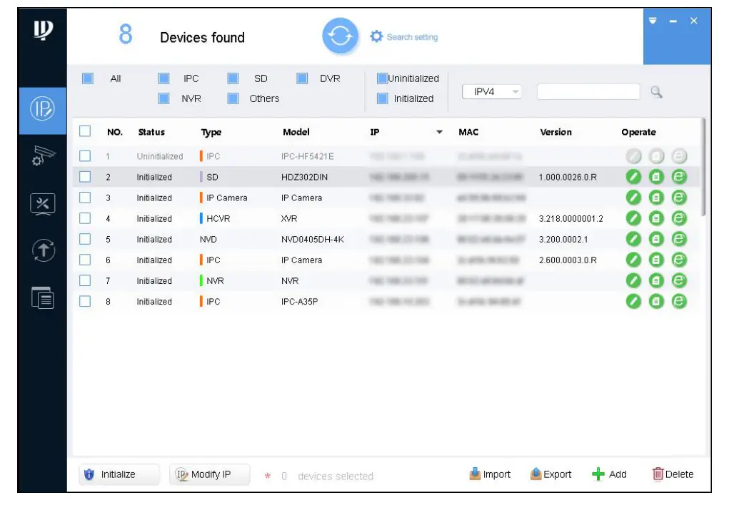Toggle the Uninitialized filter checkbox

click(382, 78)
